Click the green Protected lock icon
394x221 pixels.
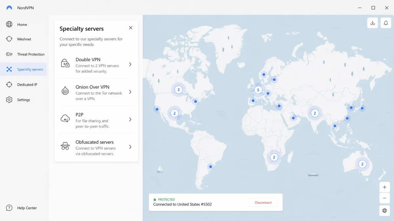pyautogui.click(x=155, y=199)
